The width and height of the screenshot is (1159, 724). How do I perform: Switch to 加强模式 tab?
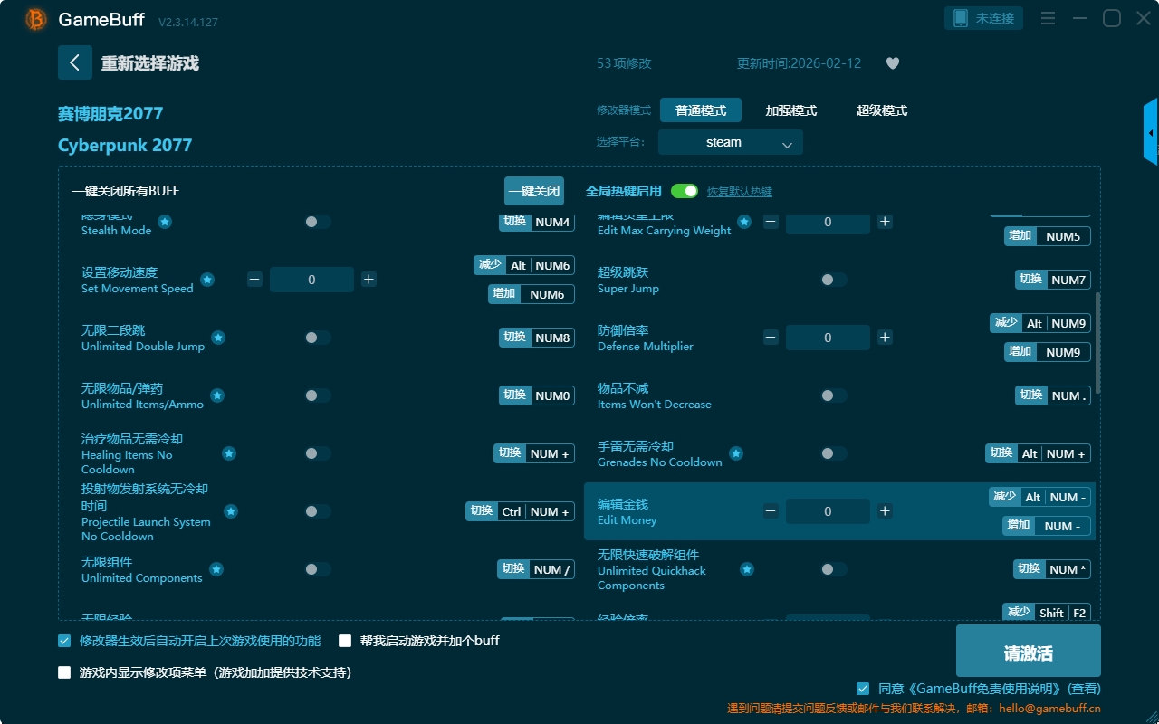[x=790, y=110]
